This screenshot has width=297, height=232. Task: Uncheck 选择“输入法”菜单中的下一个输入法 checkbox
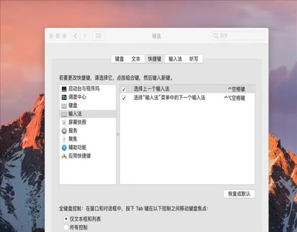click(124, 98)
